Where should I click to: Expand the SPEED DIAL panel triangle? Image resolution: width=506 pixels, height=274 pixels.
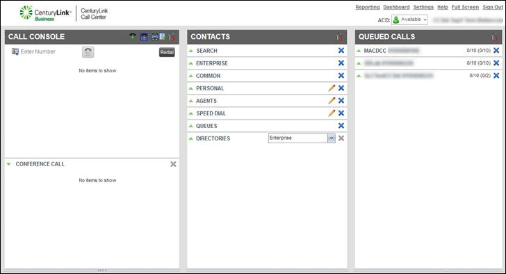[191, 113]
